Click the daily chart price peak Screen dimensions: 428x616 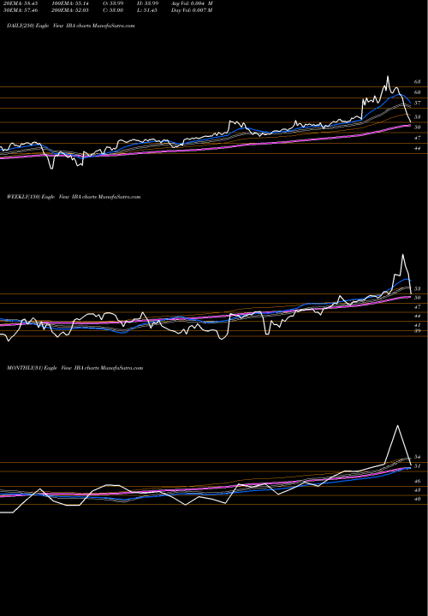(388, 76)
